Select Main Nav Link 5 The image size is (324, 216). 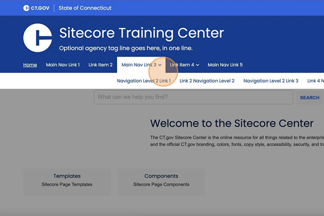click(x=225, y=65)
